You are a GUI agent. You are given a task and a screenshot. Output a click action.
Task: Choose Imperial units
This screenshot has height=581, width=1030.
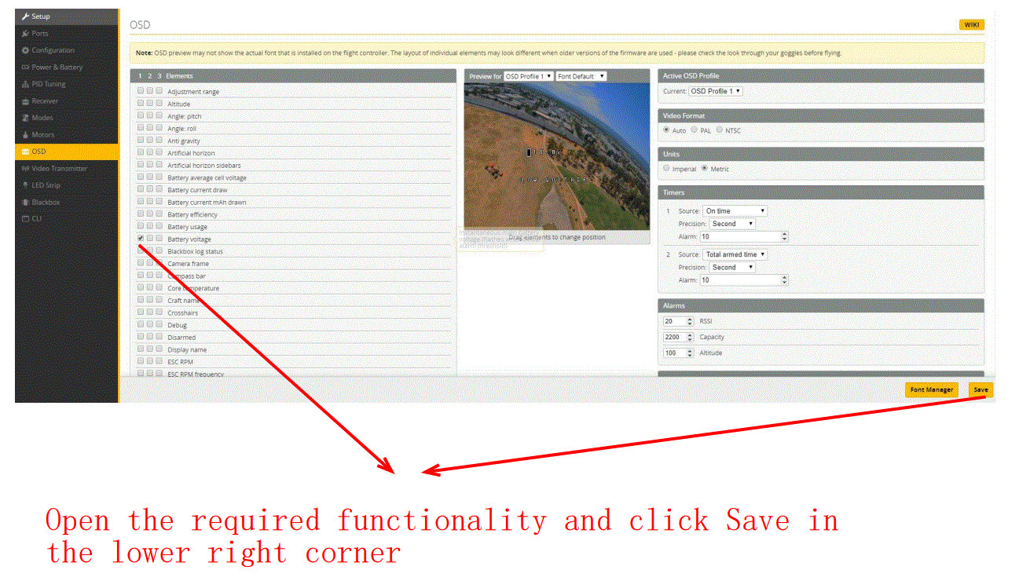coord(667,168)
